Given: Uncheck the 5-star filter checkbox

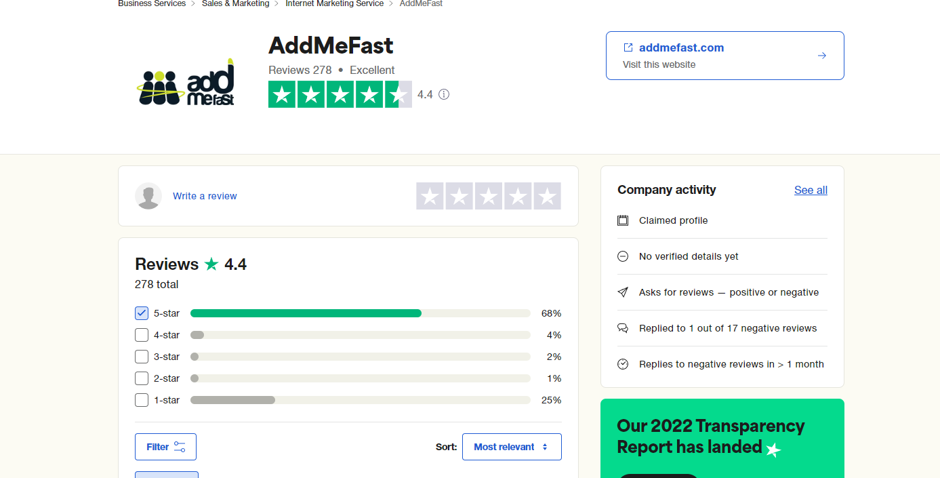Looking at the screenshot, I should (142, 313).
